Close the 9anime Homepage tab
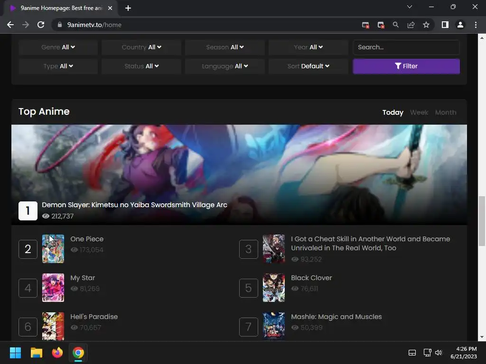The height and width of the screenshot is (364, 486). [110, 8]
